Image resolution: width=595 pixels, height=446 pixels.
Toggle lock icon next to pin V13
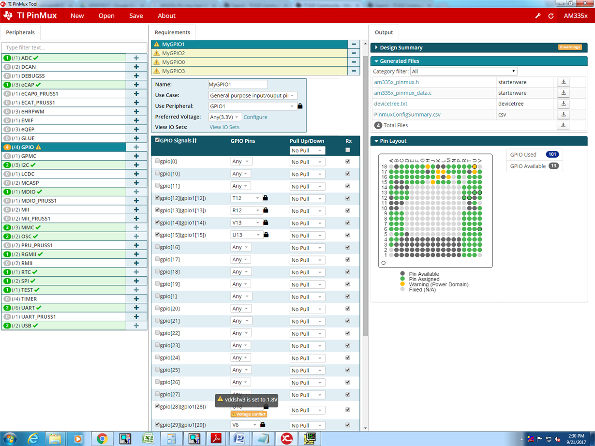tap(266, 223)
